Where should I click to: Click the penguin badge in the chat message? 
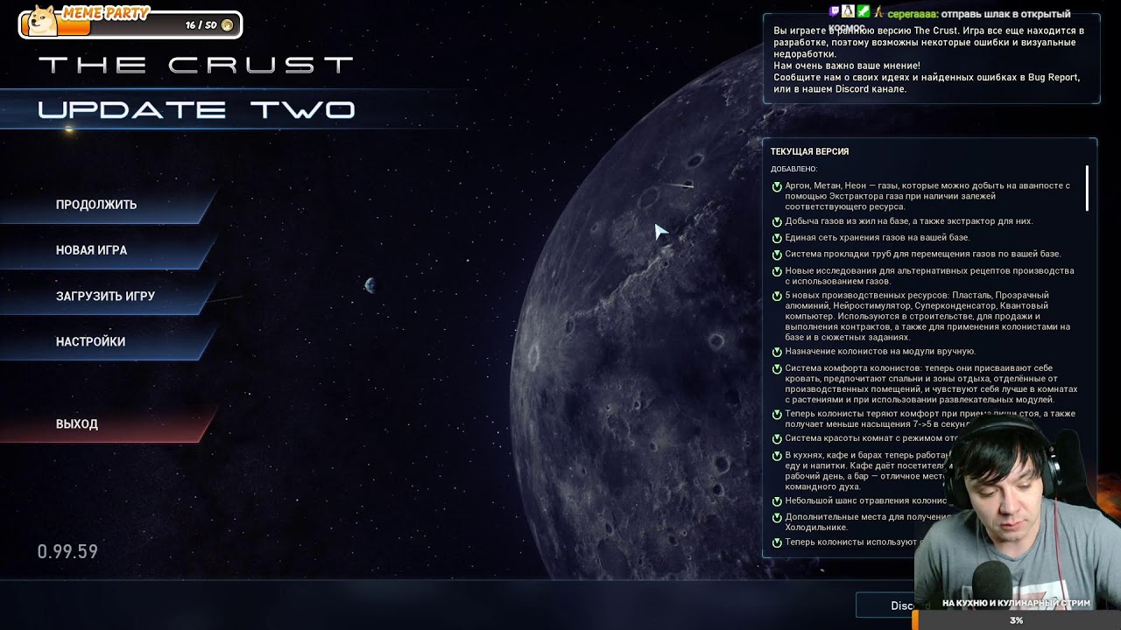click(848, 11)
